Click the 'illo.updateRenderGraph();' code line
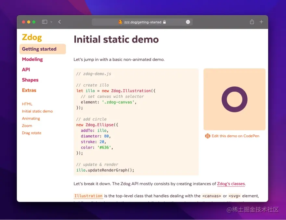 coord(105,170)
